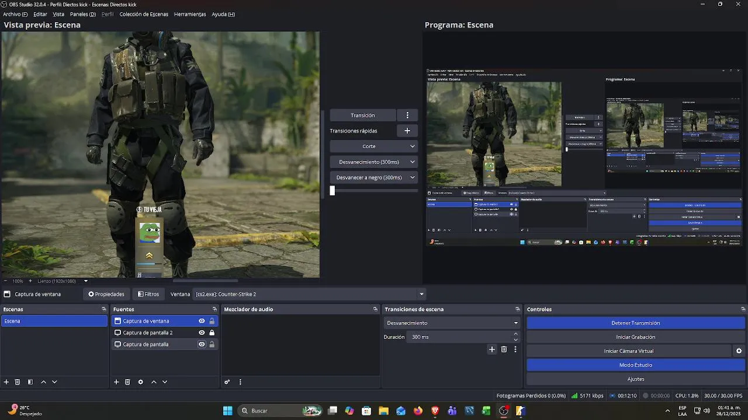Remove selected source with trash icon
This screenshot has width=748, height=420.
tap(127, 382)
